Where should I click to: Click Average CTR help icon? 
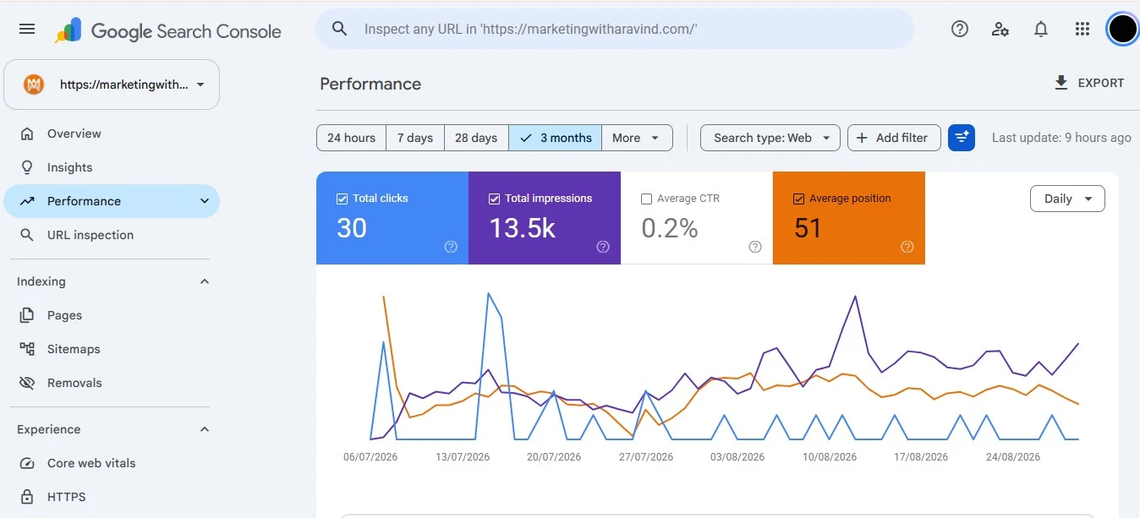coord(755,247)
